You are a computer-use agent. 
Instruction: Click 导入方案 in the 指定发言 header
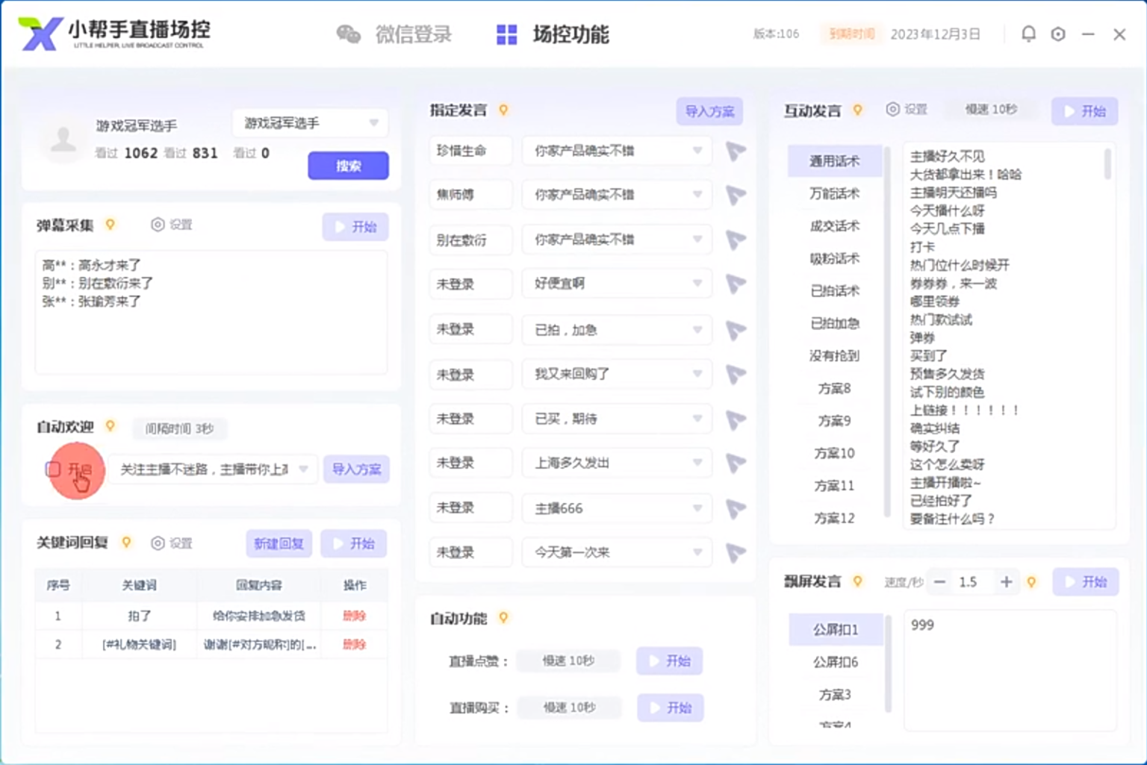[x=709, y=111]
